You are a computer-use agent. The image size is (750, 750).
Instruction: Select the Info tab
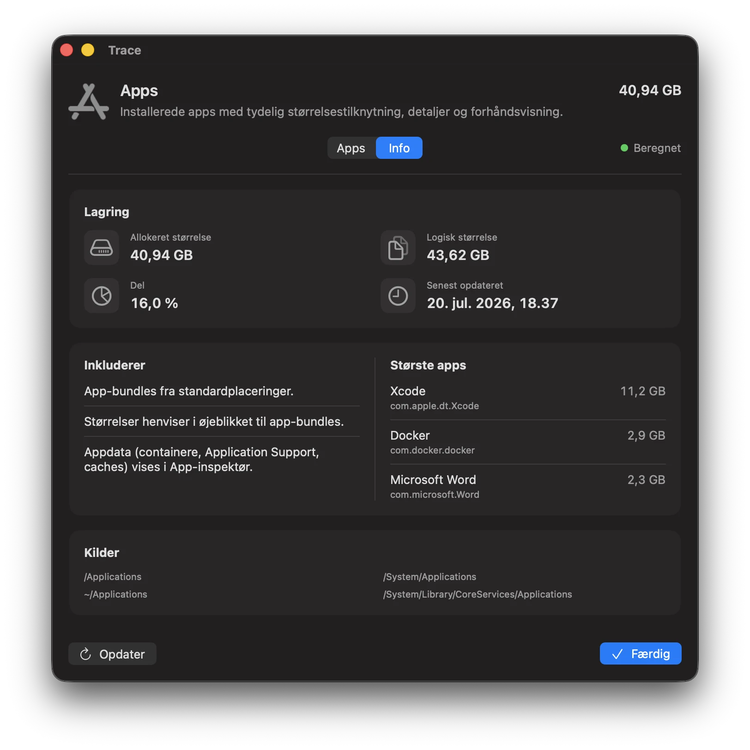click(399, 148)
